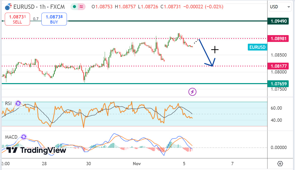Click the refresh icon next to RSI
The image size is (295, 170).
(18, 103)
